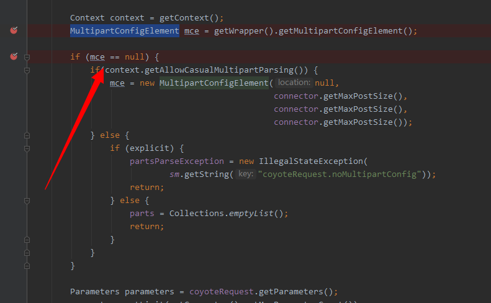Image resolution: width=491 pixels, height=303 pixels.
Task: Click the getMultipartConfigElement() method call
Action: coord(345,31)
